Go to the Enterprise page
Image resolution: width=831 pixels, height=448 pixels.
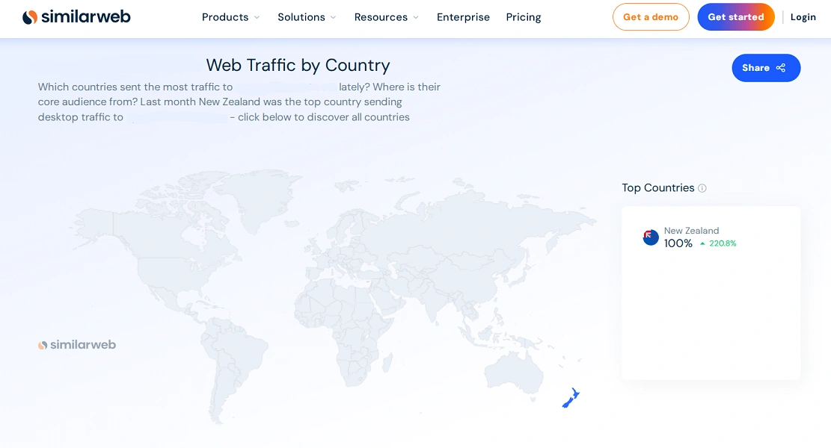463,17
